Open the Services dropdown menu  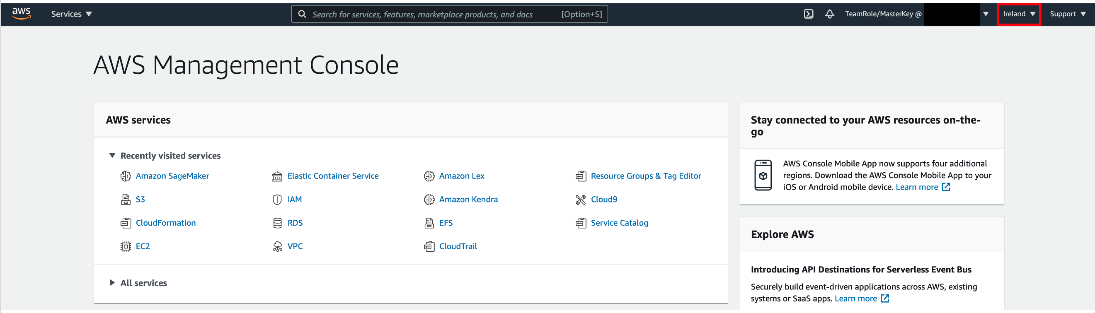click(71, 14)
